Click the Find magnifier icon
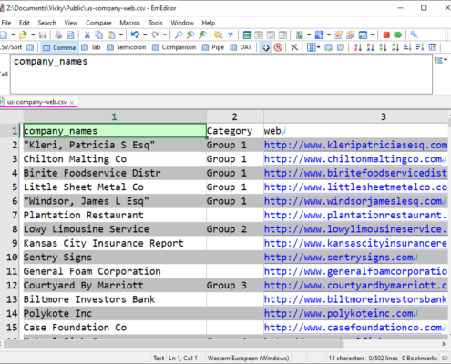Screen dimensions: 451x364 [179, 35]
